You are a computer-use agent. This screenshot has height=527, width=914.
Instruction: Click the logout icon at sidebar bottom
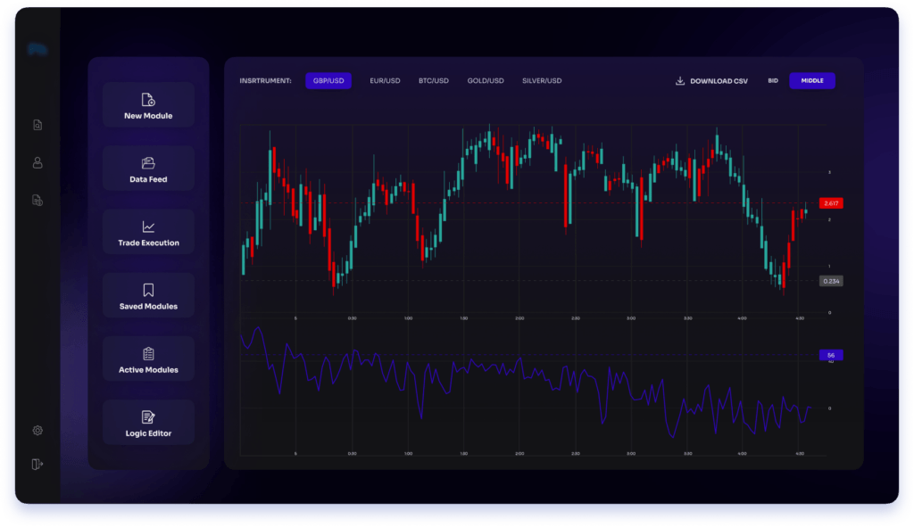pyautogui.click(x=37, y=464)
